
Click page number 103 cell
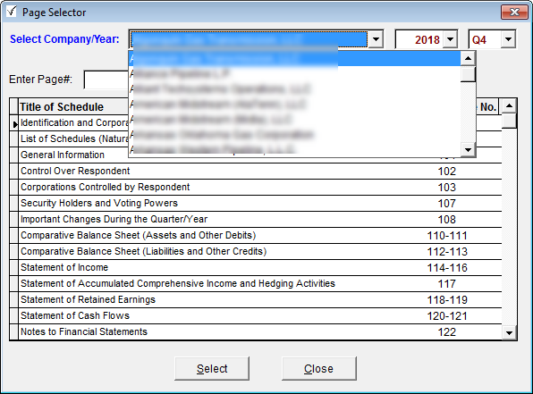tap(446, 187)
